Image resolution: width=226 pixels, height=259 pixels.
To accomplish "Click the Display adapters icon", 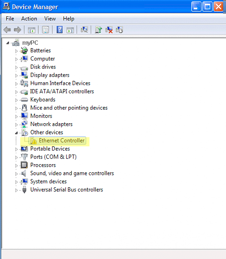I will click(x=25, y=75).
